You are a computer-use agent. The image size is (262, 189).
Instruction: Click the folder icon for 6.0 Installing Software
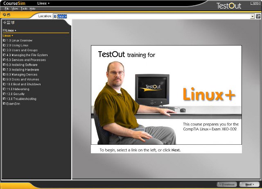tap(4, 65)
